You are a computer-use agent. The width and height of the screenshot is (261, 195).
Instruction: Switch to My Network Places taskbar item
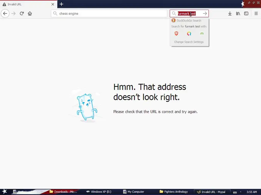pos(28,192)
